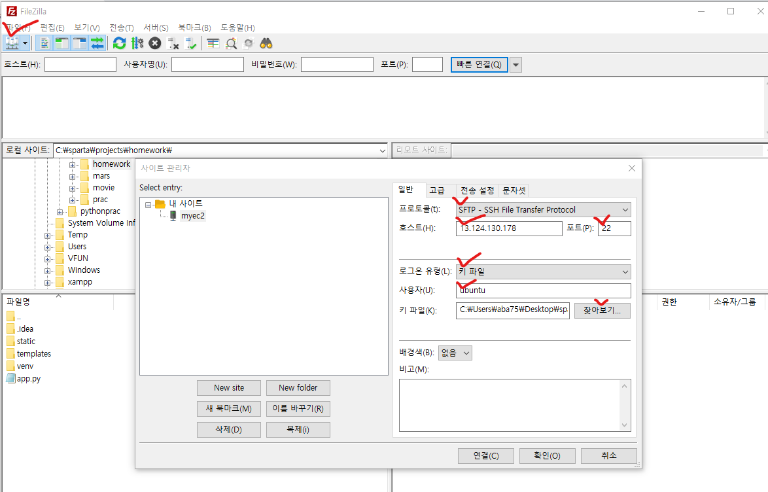Viewport: 768px width, 492px height.
Task: Click the quickconnect 호스트(H) input field
Action: (80, 64)
